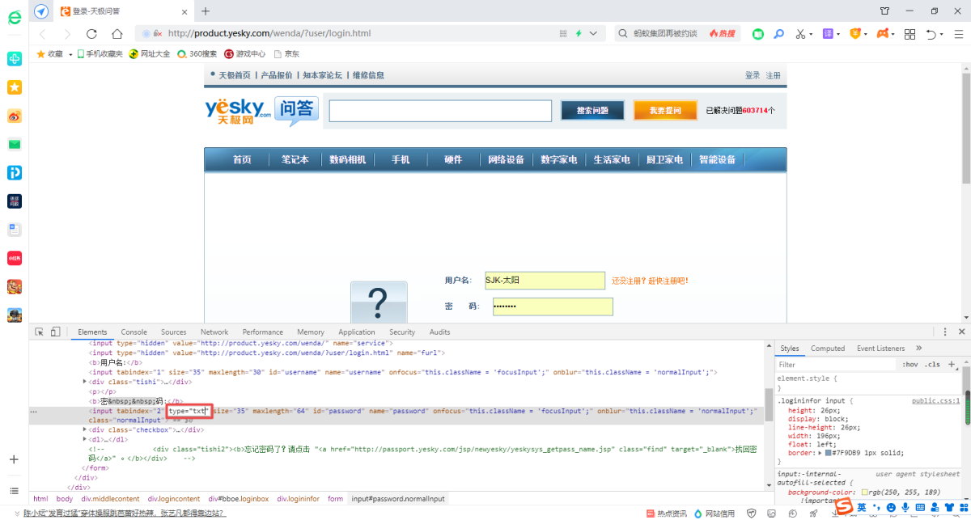Open the DevTools three-dot customize menu
The height and width of the screenshot is (520, 971).
click(x=944, y=332)
